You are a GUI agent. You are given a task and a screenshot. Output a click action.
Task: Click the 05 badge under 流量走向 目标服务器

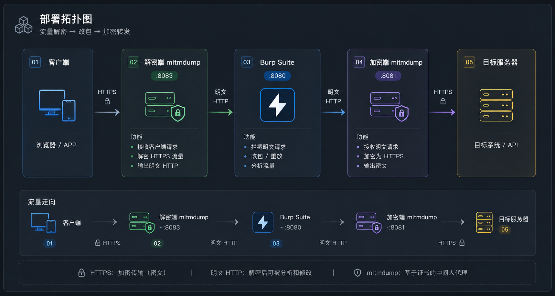505,230
